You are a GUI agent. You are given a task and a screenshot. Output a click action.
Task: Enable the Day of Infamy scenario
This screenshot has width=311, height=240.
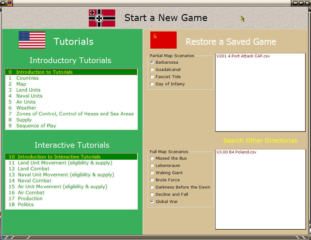[x=152, y=84]
